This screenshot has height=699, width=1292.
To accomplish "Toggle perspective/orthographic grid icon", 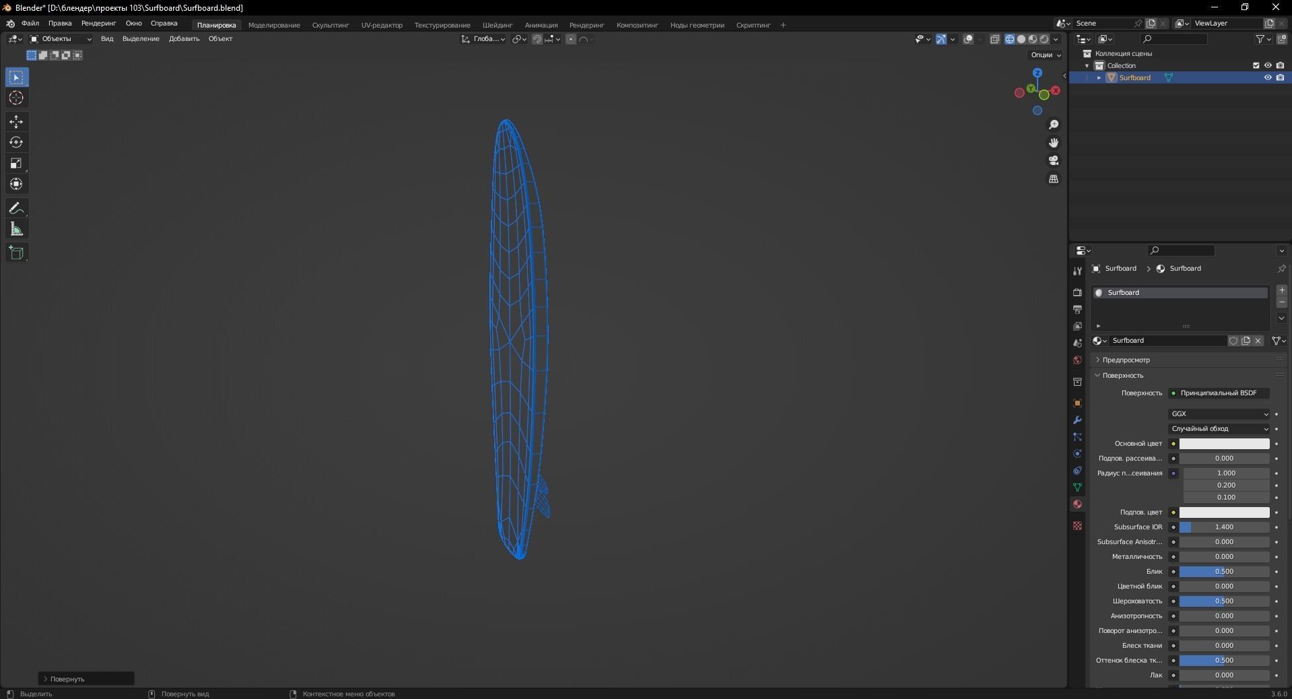I will tap(1054, 178).
